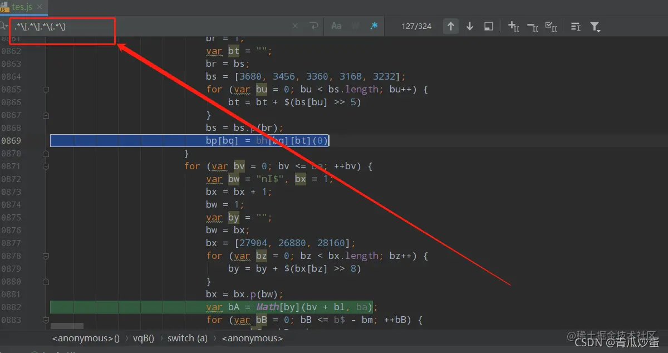Select last <anonymous> breadcrumb
The width and height of the screenshot is (668, 353).
[x=252, y=338]
